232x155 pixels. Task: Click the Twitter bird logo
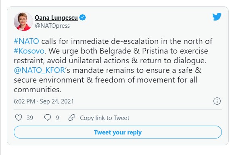217,17
